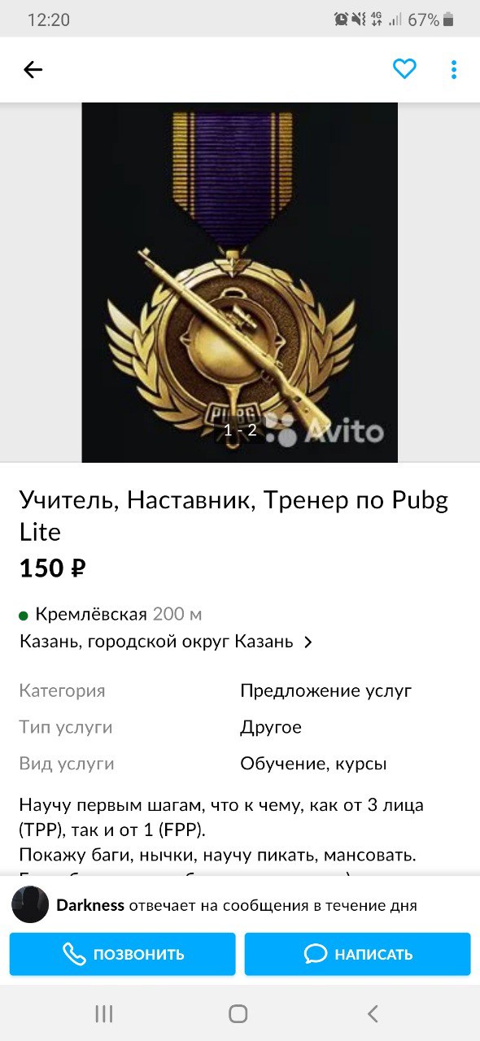480x1041 pixels.
Task: Tap the photo counter 1 - 2 indicator
Action: [x=240, y=430]
